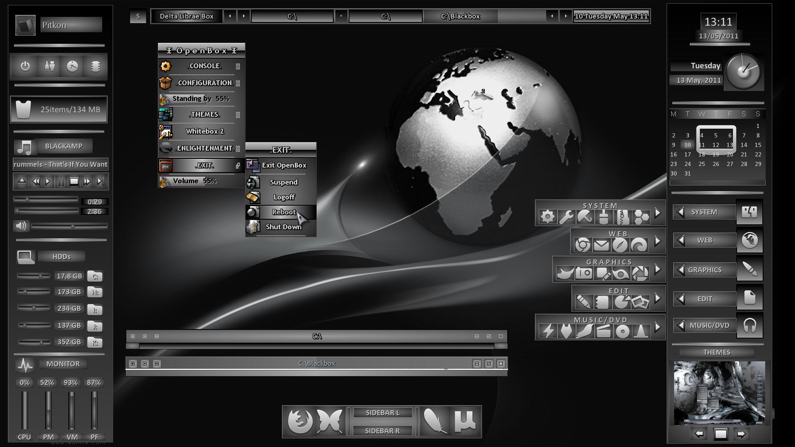795x447 pixels.
Task: Adjust the Volume 55% menu slider
Action: pyautogui.click(x=202, y=181)
